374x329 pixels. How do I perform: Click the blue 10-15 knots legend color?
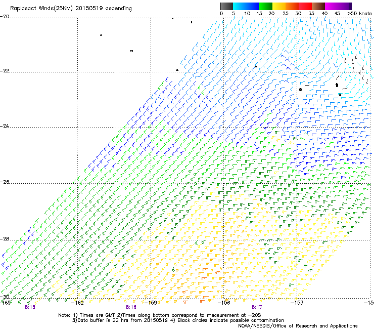(x=253, y=6)
